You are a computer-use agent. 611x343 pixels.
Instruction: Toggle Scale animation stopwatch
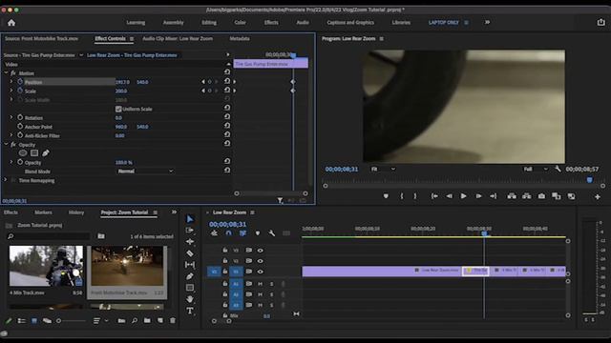click(20, 91)
